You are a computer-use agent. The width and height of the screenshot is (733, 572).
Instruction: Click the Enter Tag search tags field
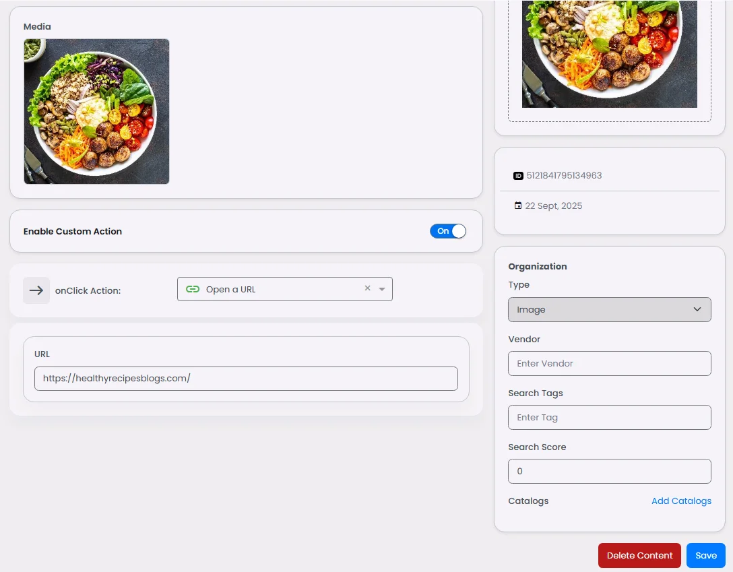610,417
